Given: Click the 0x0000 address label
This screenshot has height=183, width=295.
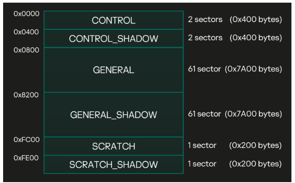Looking at the screenshot, I should 27,14.
